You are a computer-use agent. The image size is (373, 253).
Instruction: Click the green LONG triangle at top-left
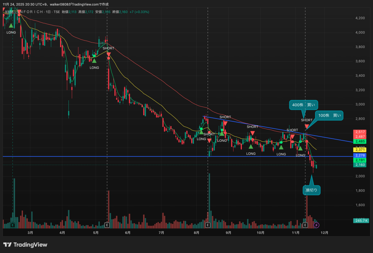pyautogui.click(x=11, y=25)
